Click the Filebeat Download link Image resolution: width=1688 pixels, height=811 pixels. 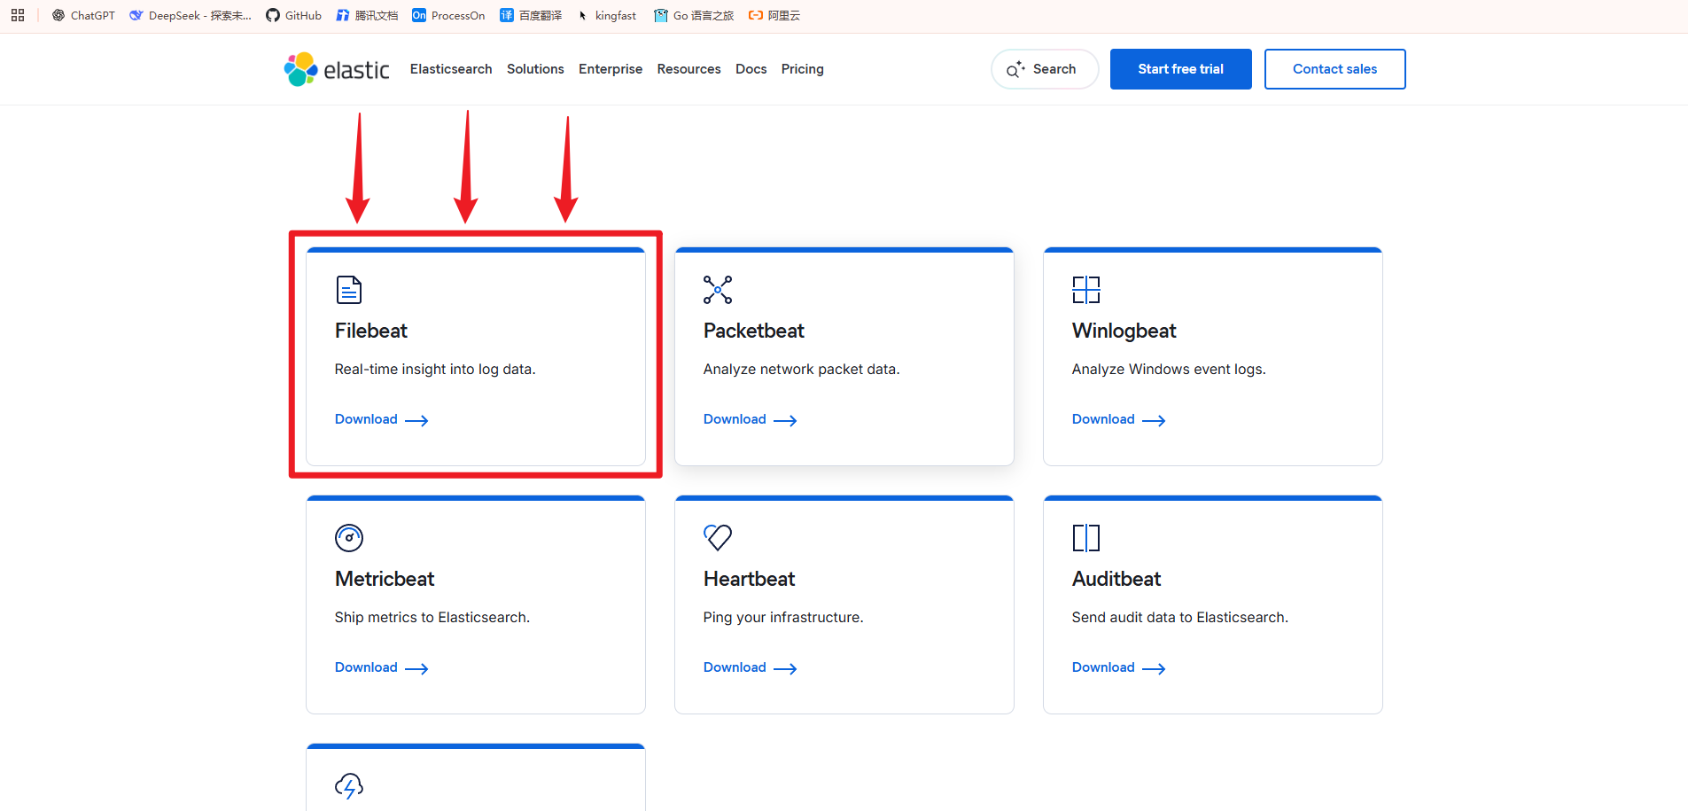382,419
